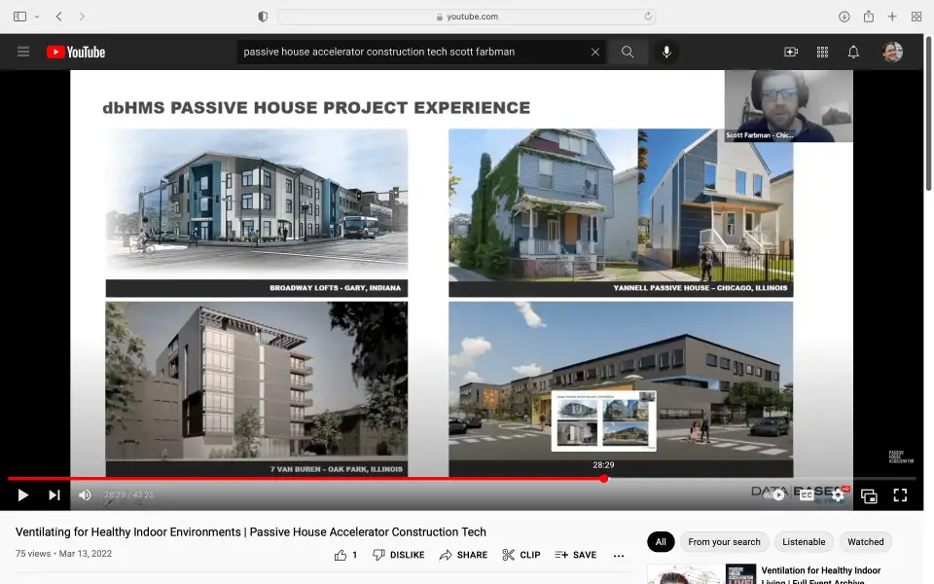
Task: Click the YouTube search text field
Action: [x=413, y=52]
